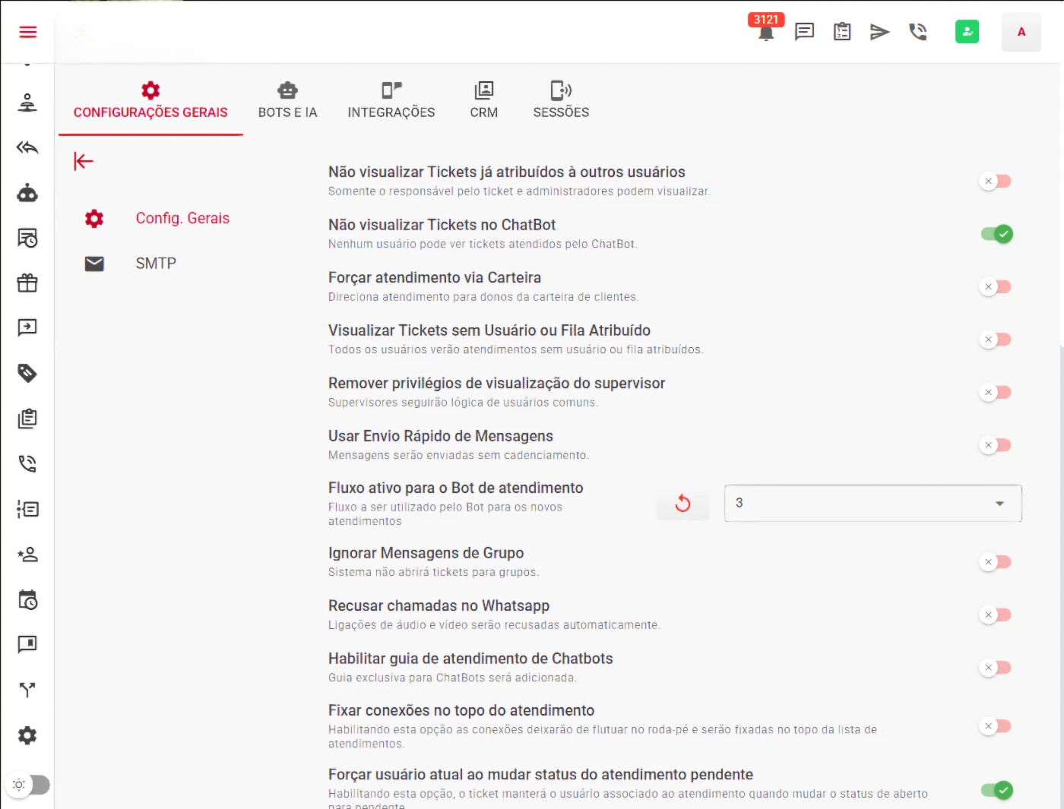Open the gift icon in sidebar

click(27, 283)
